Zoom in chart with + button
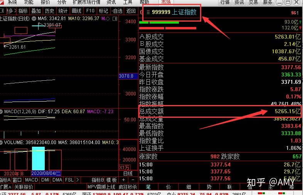 coord(124,180)
